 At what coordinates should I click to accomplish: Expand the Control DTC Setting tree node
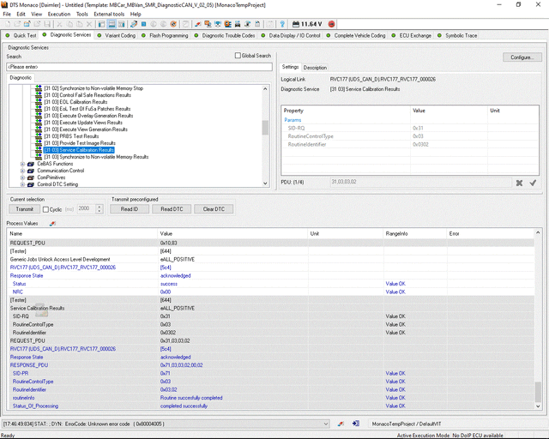click(22, 184)
